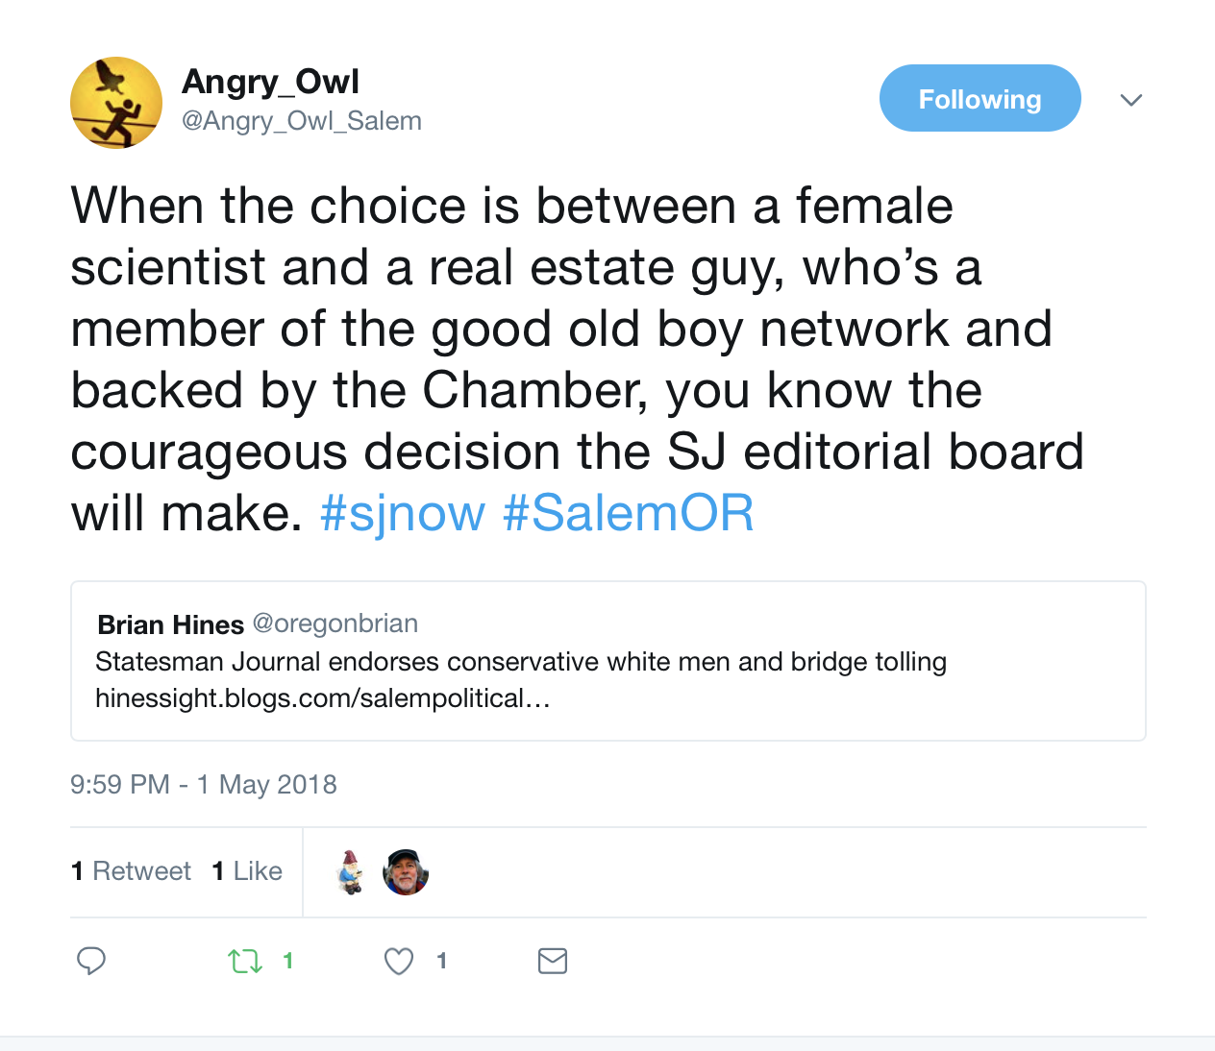Like the tweet with the heart icon
The width and height of the screenshot is (1215, 1051).
[399, 961]
